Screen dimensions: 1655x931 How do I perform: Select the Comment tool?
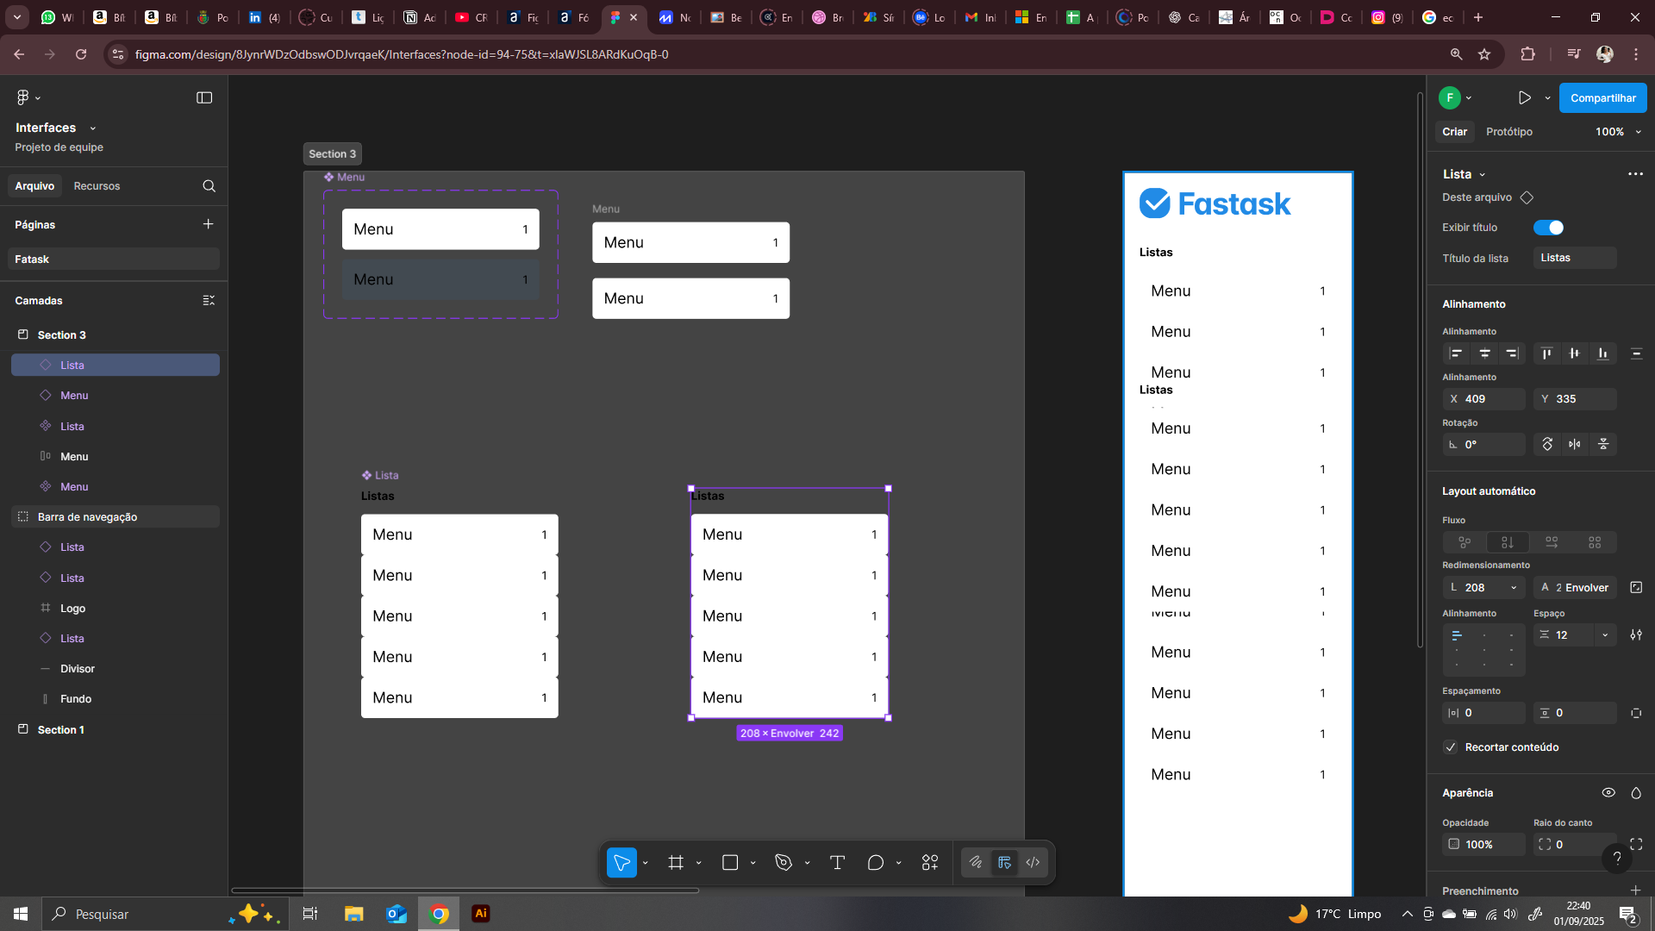[876, 862]
